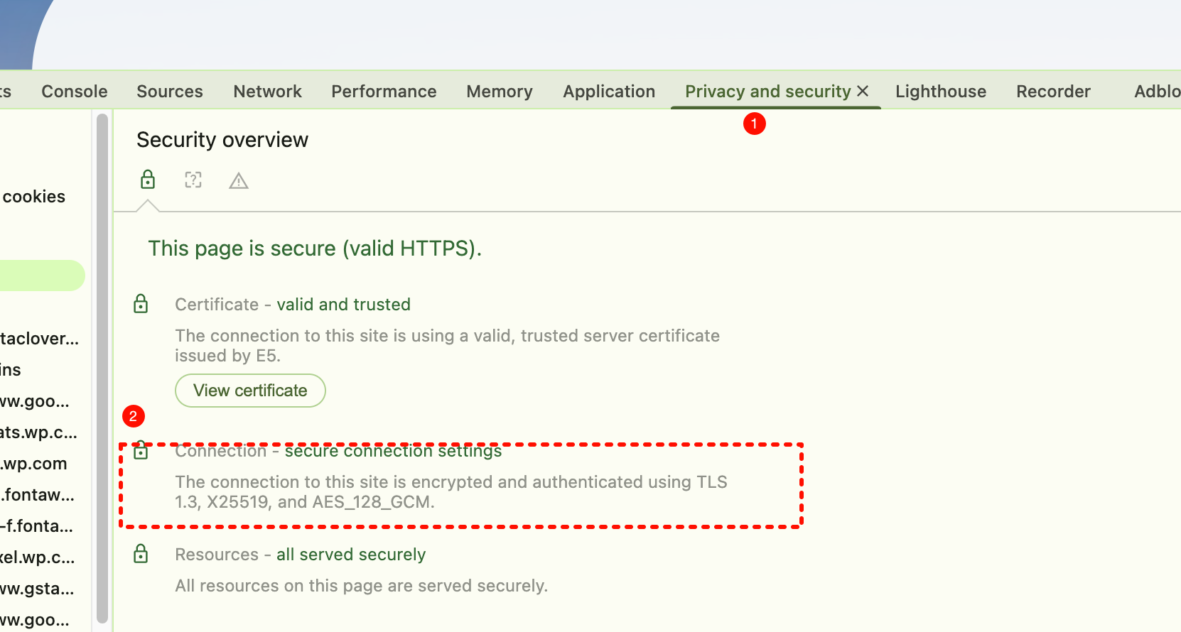Switch to the Application tab

tap(609, 92)
